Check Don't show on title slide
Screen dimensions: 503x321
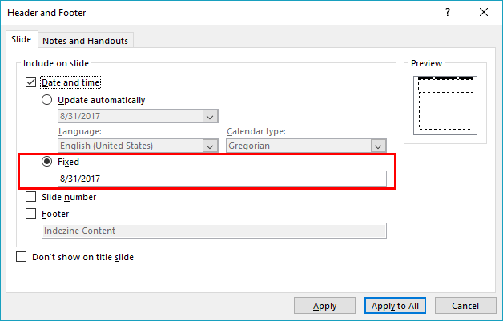tap(22, 258)
